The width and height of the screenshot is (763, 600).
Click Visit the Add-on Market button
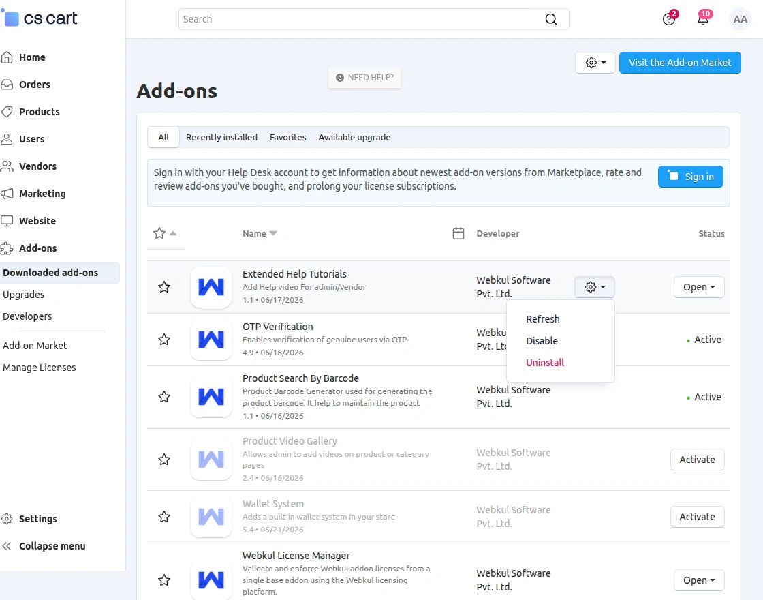point(680,63)
